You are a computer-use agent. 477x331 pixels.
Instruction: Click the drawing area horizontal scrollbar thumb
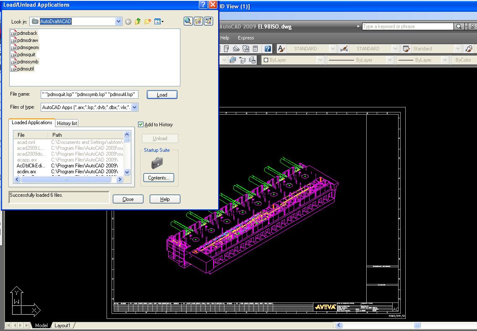(417, 325)
